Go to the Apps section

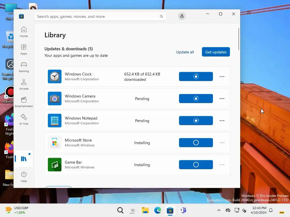pyautogui.click(x=24, y=49)
